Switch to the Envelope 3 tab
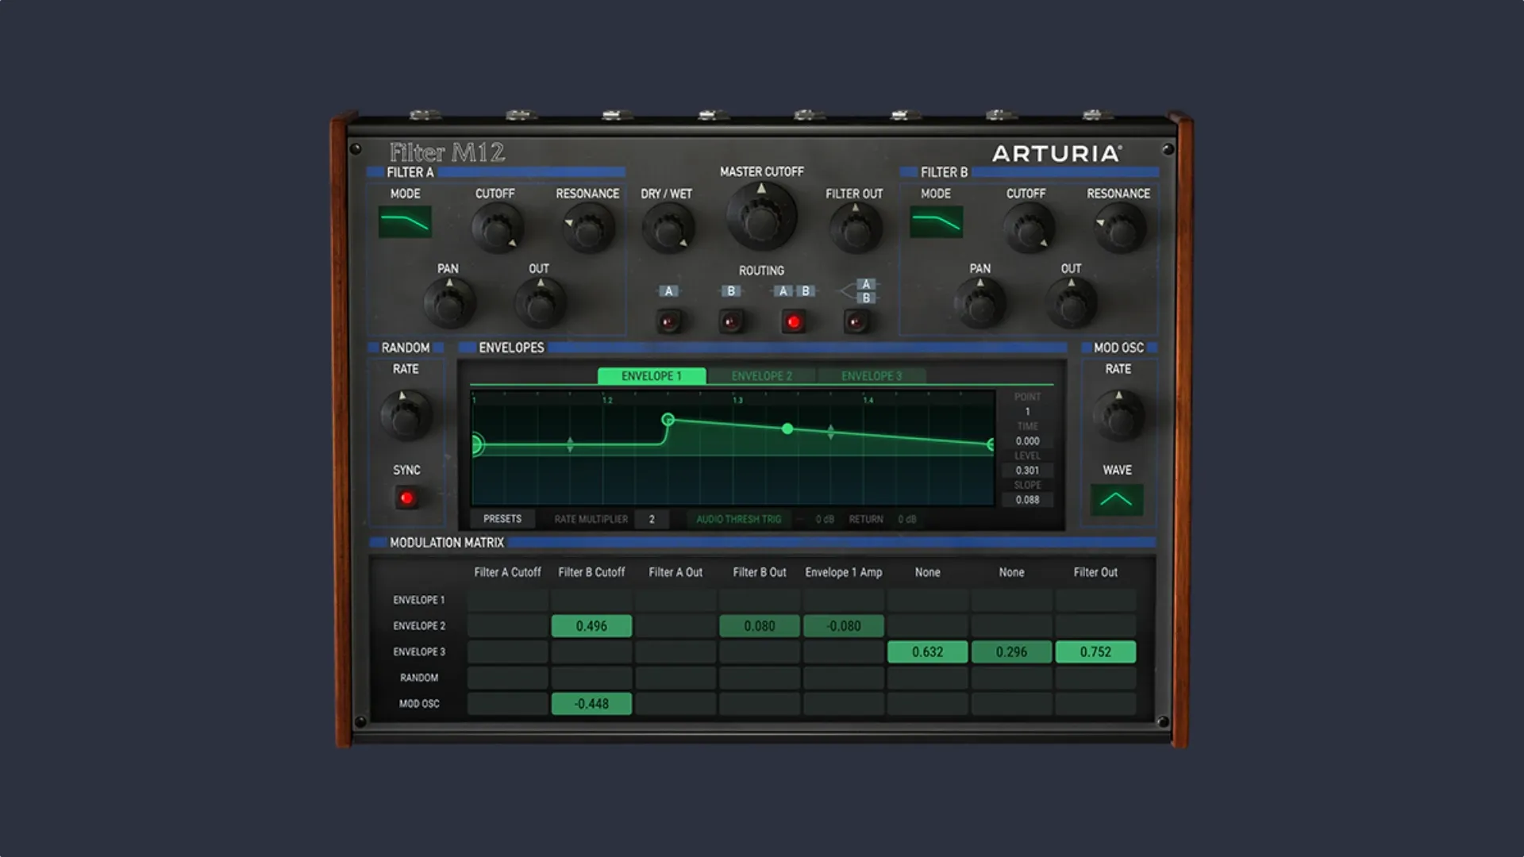The width and height of the screenshot is (1524, 857). (870, 376)
